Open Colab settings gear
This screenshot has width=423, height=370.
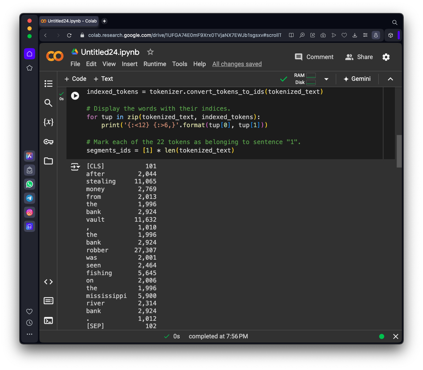click(386, 57)
